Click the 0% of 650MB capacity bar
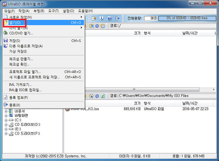 pyautogui.click(x=187, y=18)
